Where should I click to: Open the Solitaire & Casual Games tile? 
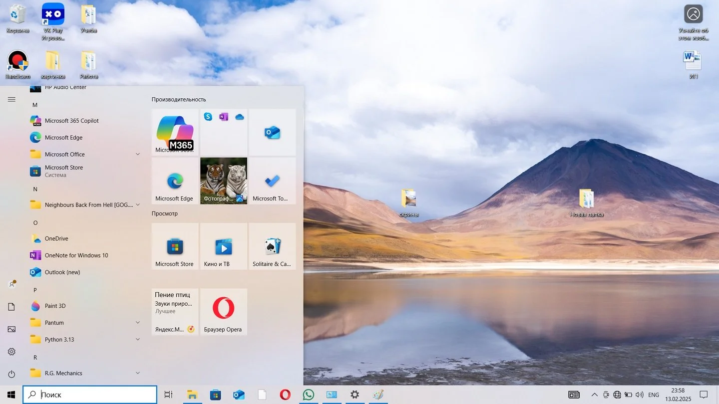coord(272,246)
